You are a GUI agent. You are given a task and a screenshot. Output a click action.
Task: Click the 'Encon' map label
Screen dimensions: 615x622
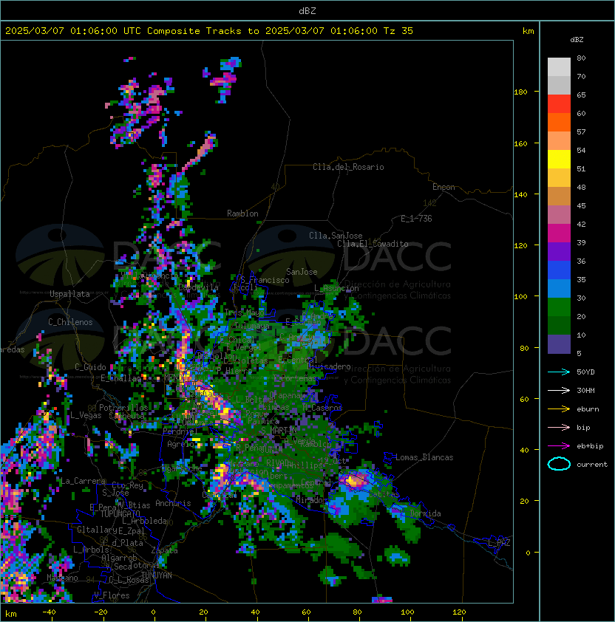[444, 187]
